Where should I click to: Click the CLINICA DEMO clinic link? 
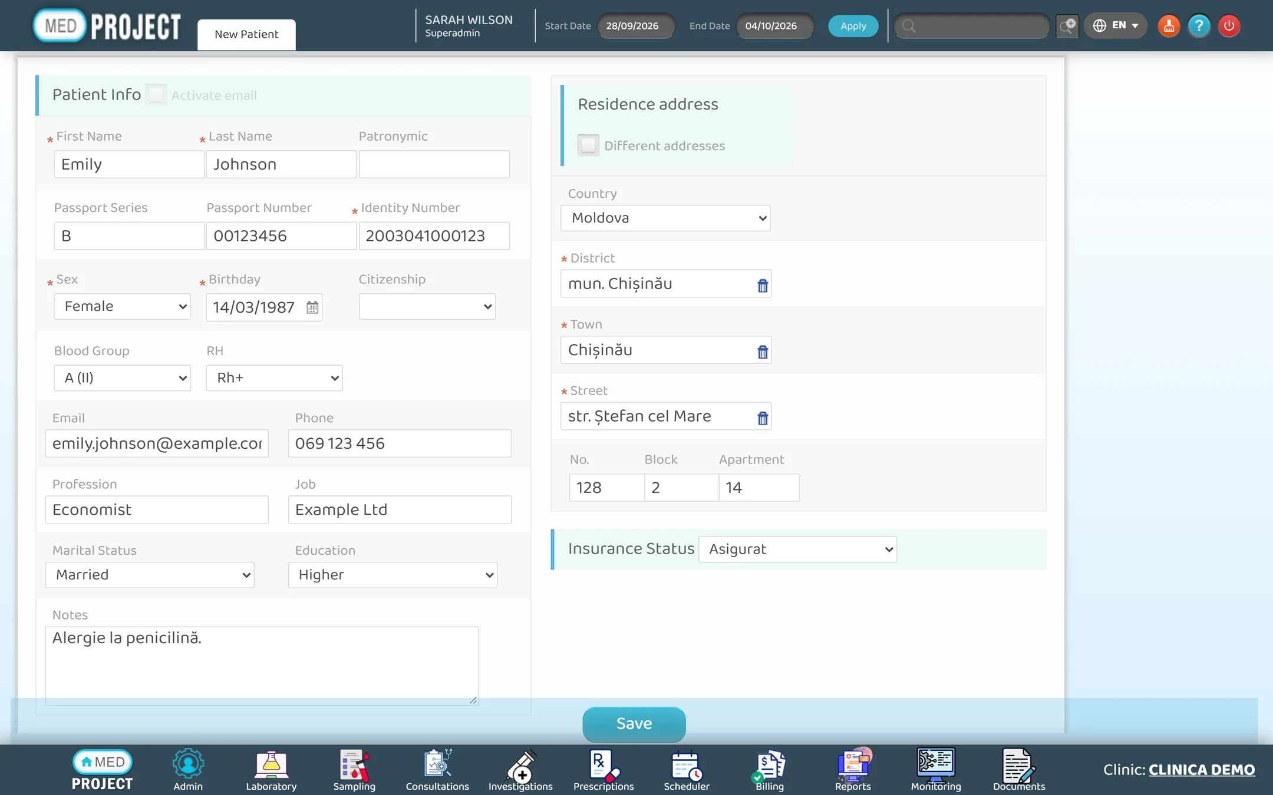1202,770
